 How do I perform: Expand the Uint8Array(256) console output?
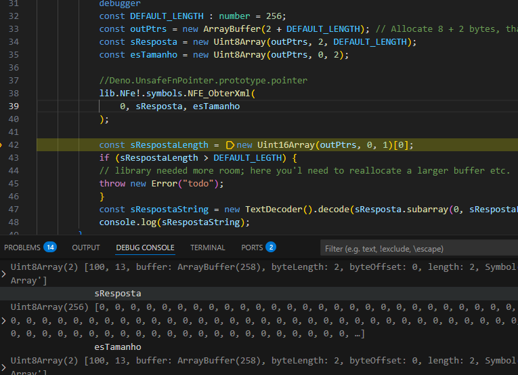3,320
